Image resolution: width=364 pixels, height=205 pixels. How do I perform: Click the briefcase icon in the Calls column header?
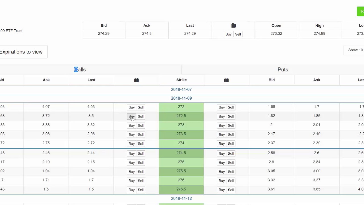136,80
